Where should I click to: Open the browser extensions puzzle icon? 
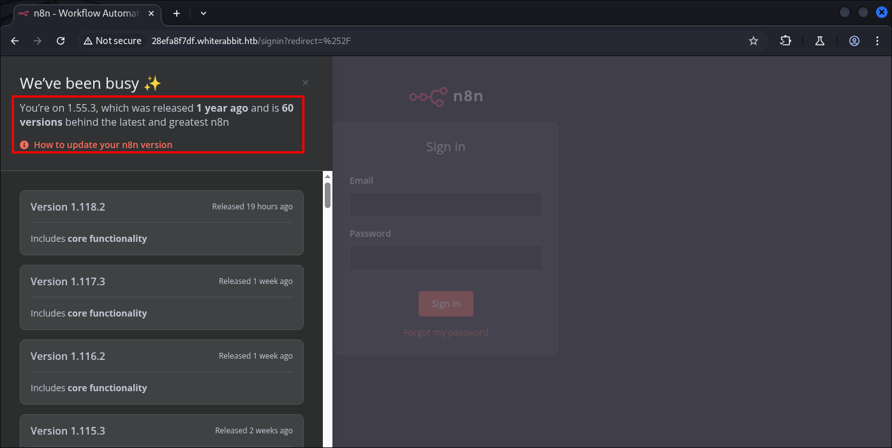click(785, 41)
